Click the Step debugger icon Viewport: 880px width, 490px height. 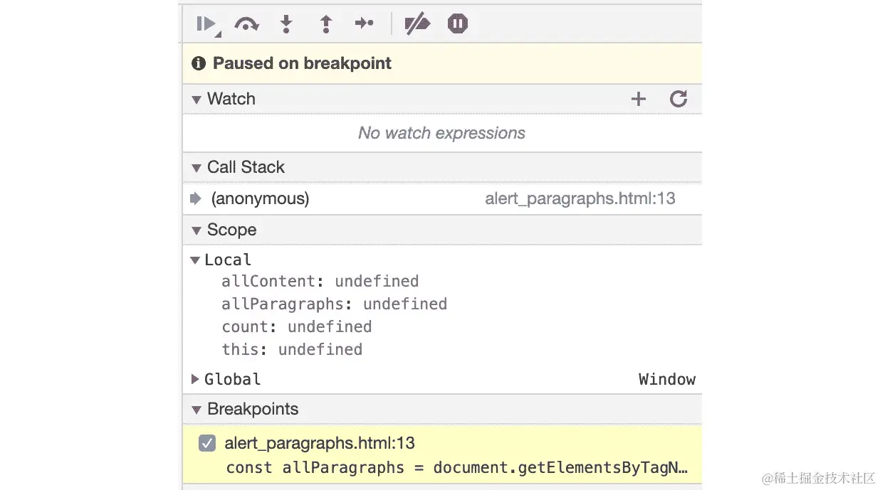365,24
